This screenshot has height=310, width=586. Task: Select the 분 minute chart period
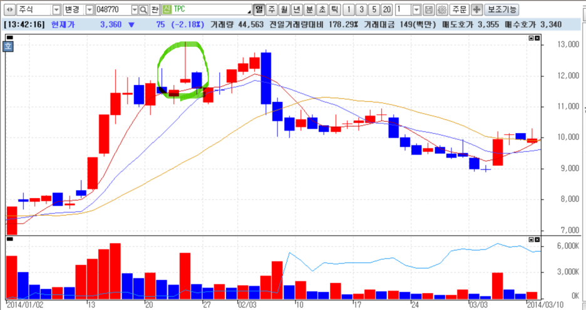coord(309,10)
